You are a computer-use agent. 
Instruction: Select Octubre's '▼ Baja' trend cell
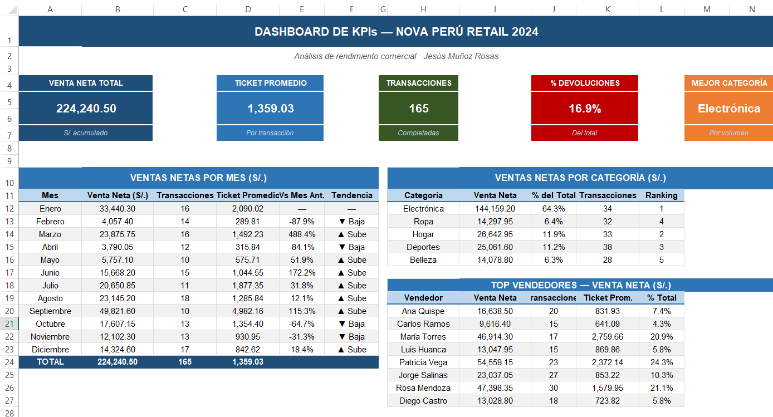tap(351, 324)
